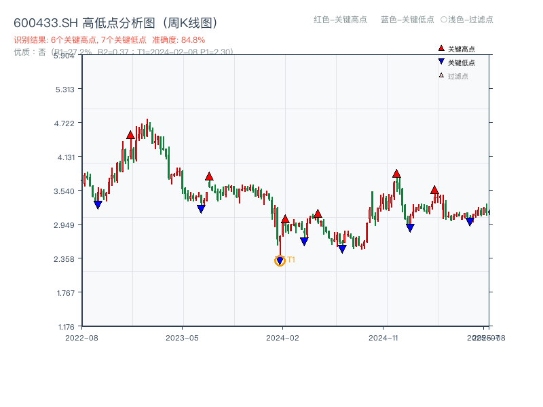
Task: Click the red high triangle just after 2024-11
Action: 396,174
